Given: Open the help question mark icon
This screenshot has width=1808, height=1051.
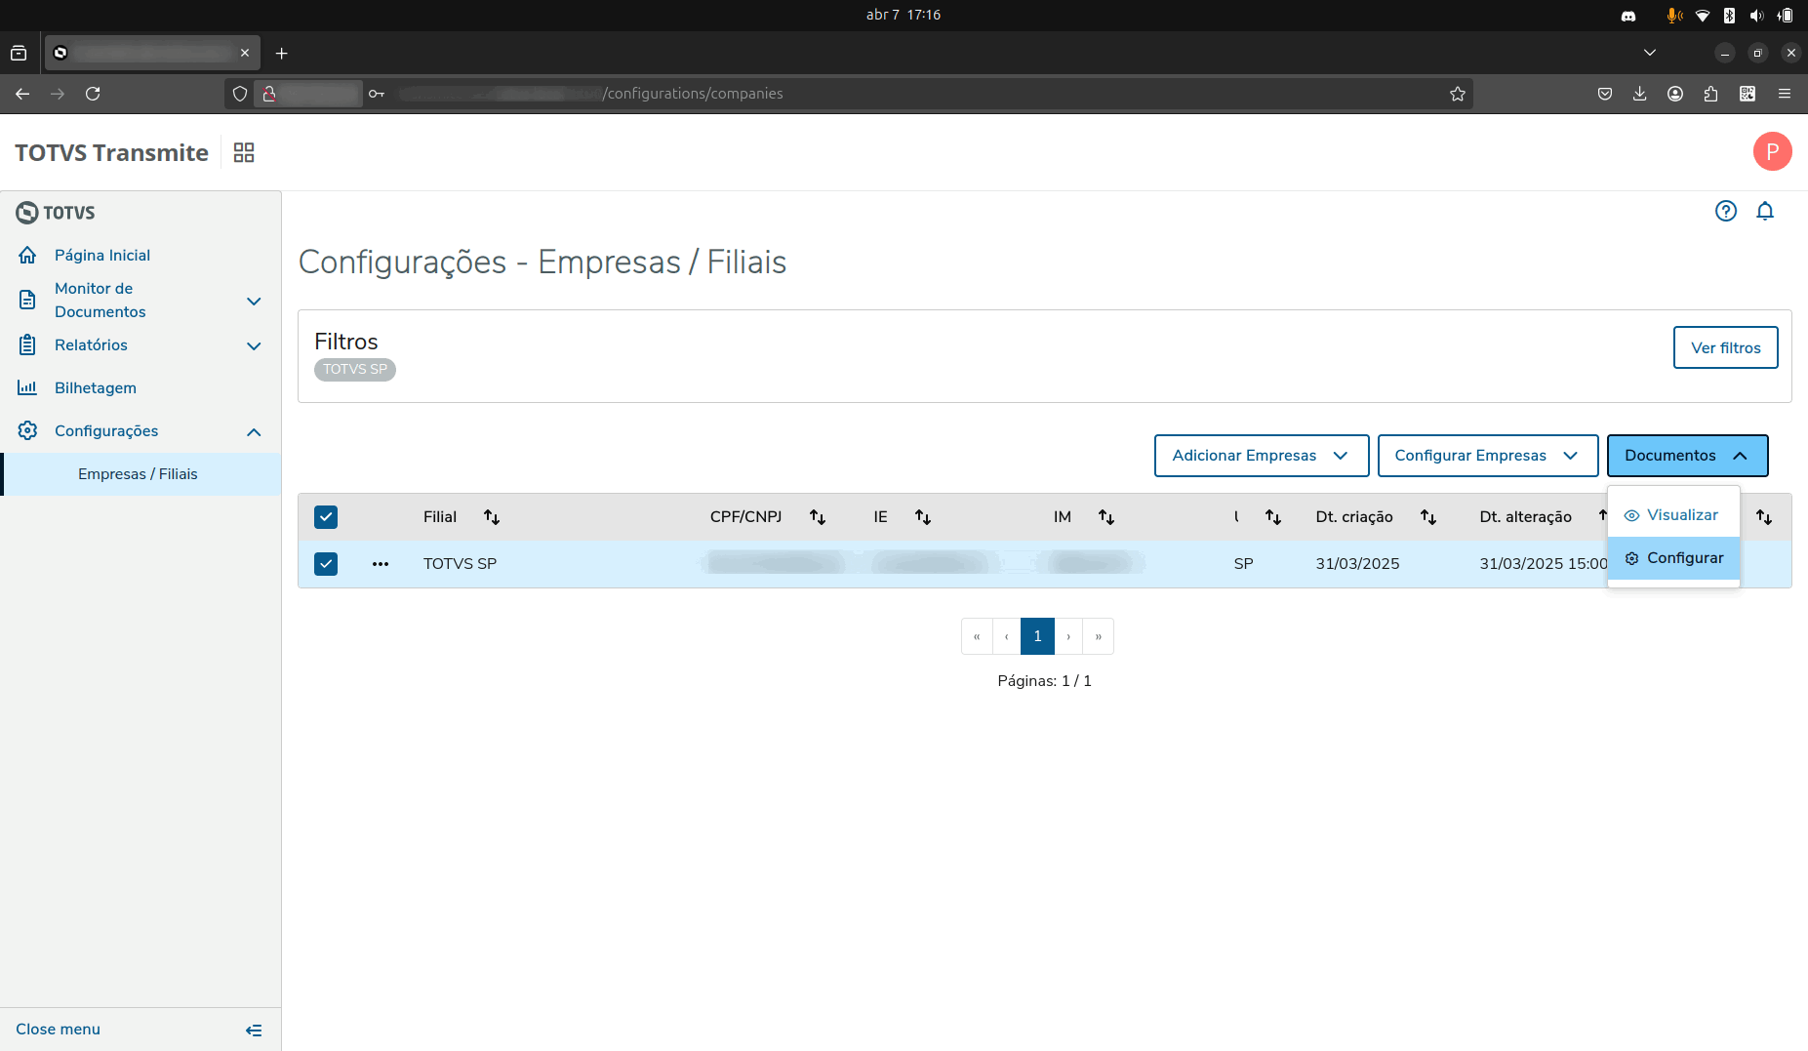Looking at the screenshot, I should coord(1726,211).
